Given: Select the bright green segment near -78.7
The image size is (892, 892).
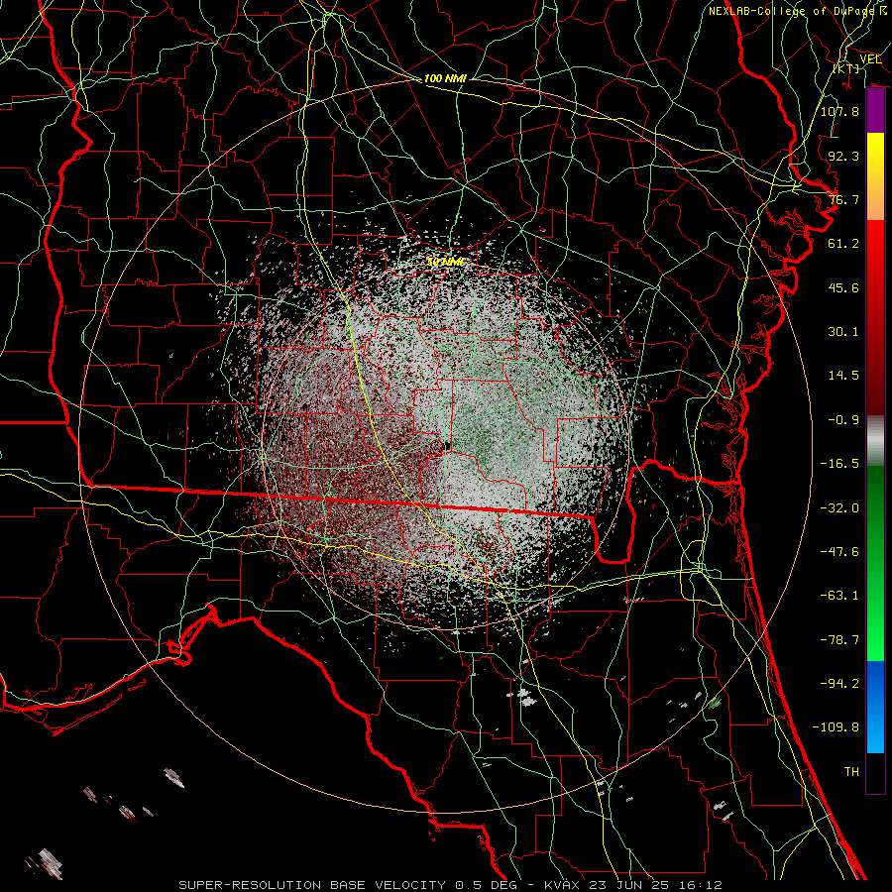Looking at the screenshot, I should click(x=875, y=637).
